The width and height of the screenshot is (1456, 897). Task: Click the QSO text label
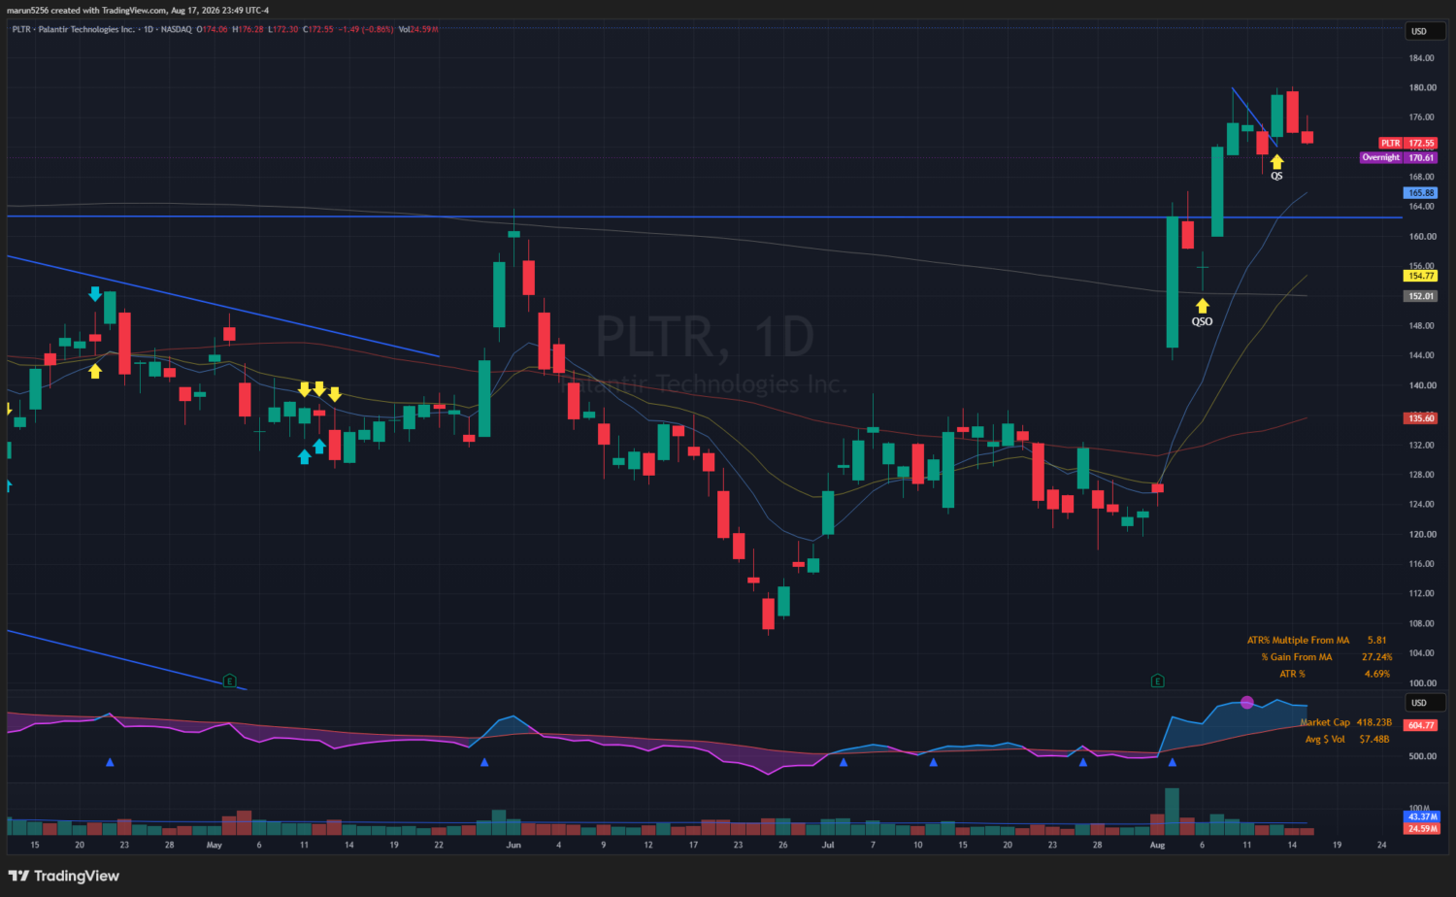(x=1202, y=321)
